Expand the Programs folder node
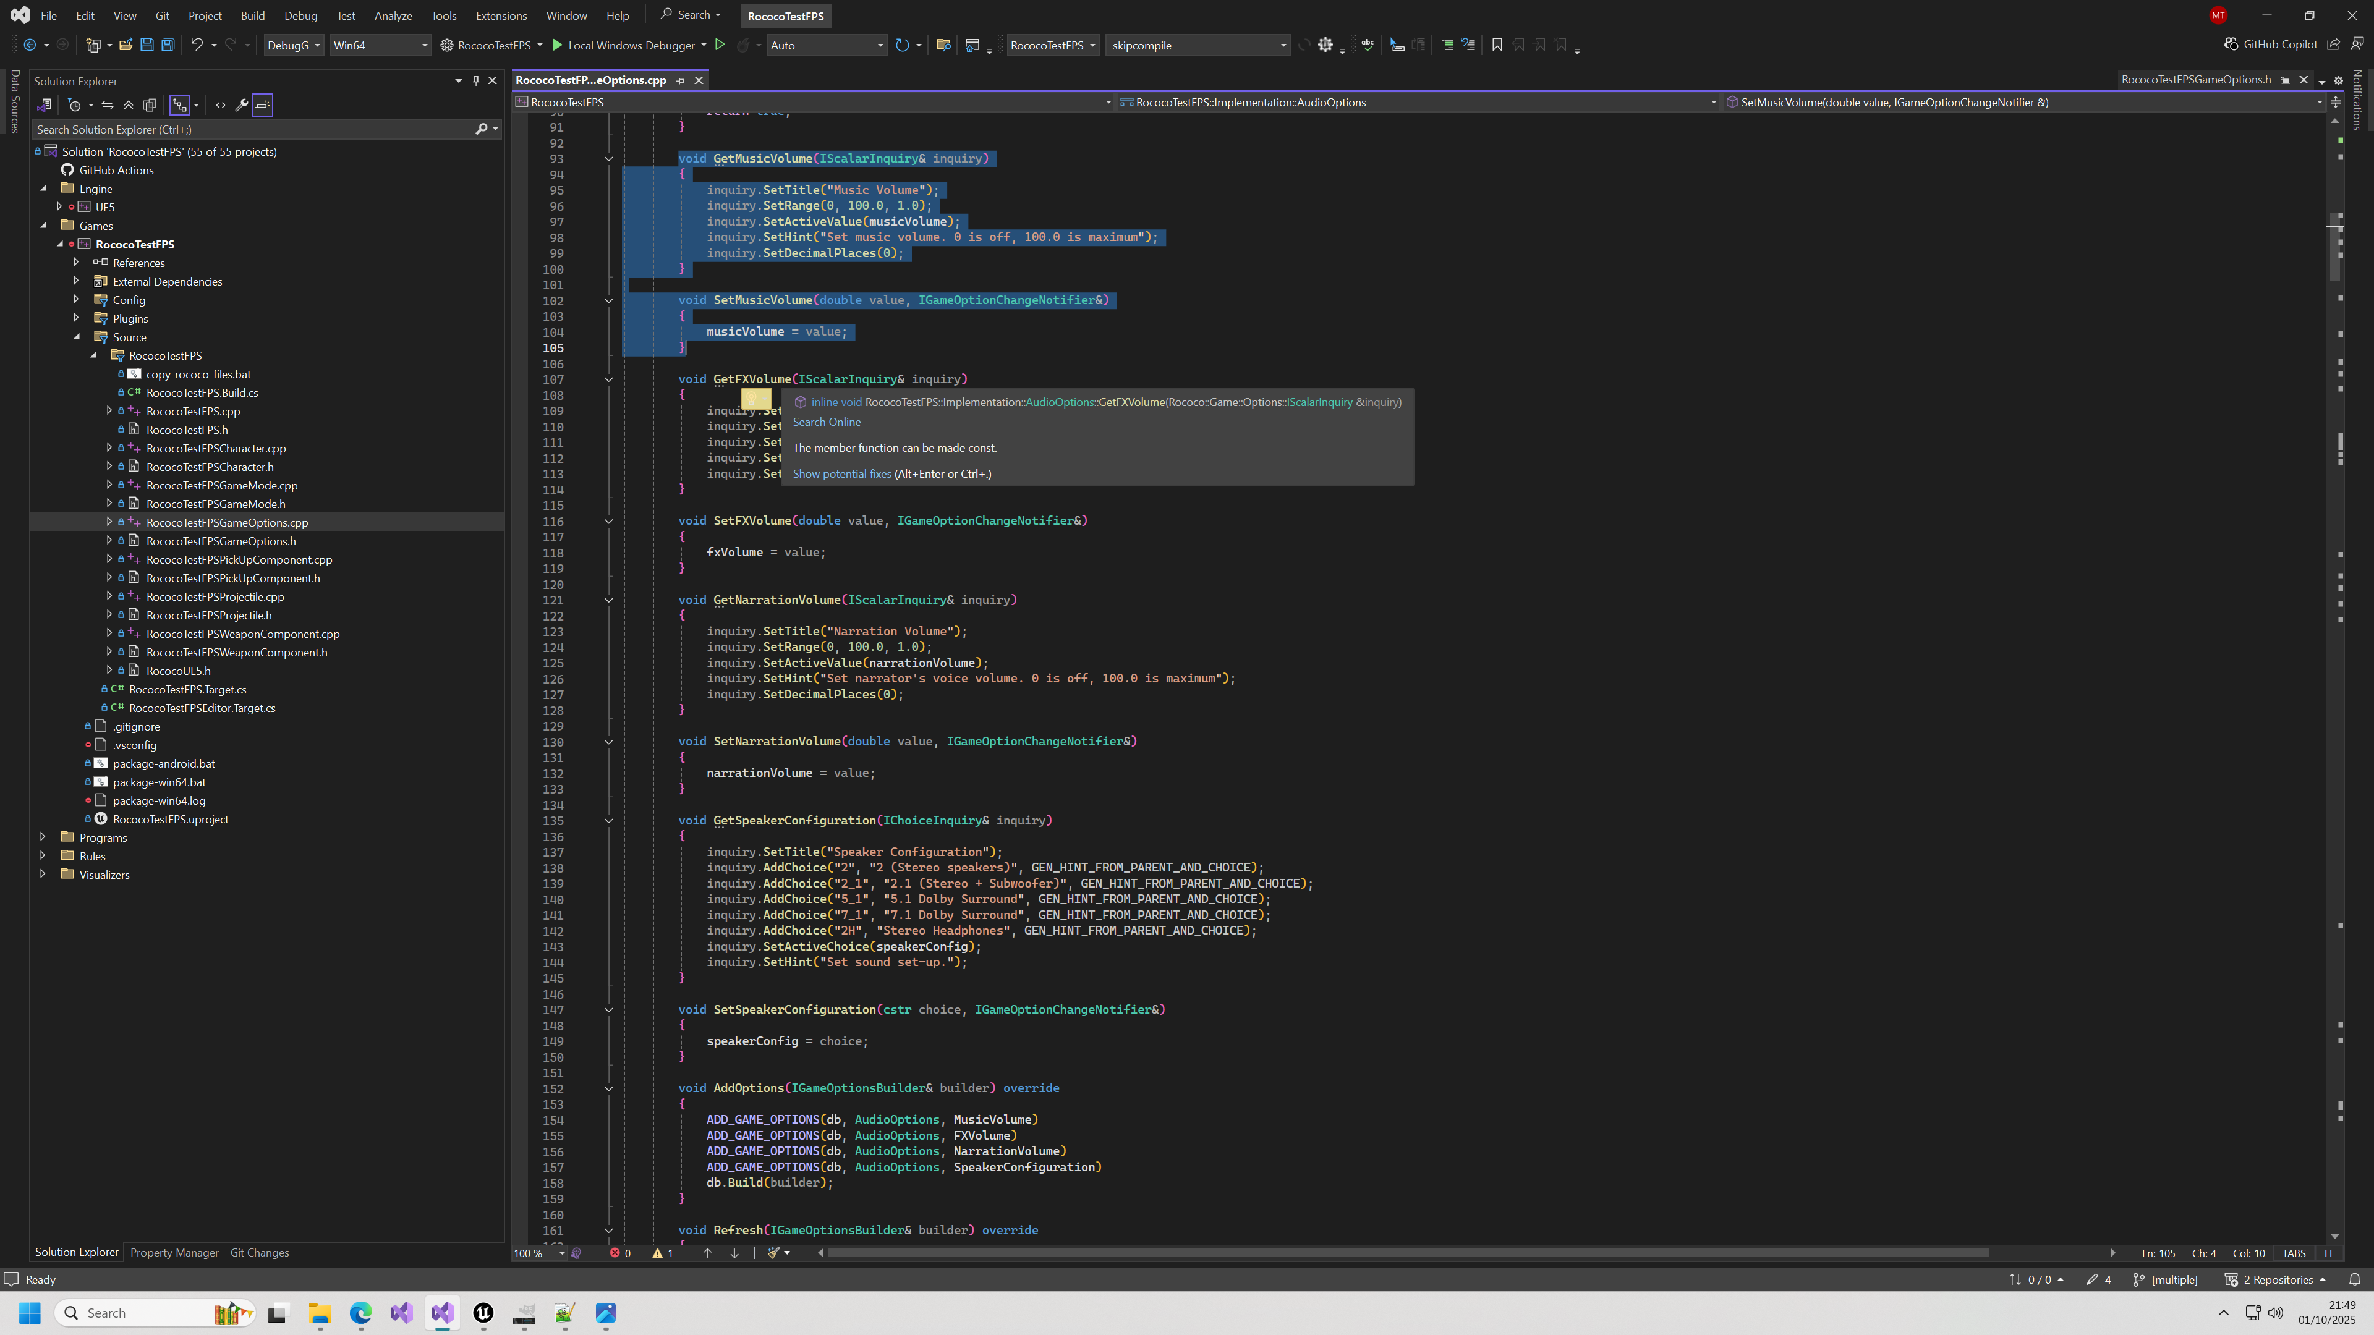This screenshot has width=2374, height=1335. 43,837
